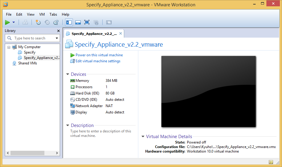This screenshot has height=167, width=282.
Task: Open the Edit menu
Action: 19,14
